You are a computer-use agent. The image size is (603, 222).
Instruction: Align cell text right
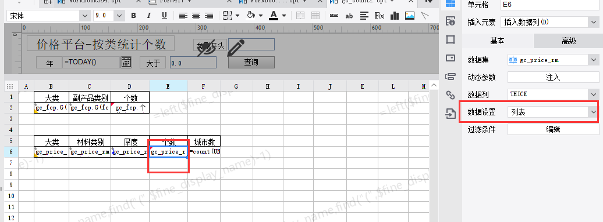click(209, 16)
